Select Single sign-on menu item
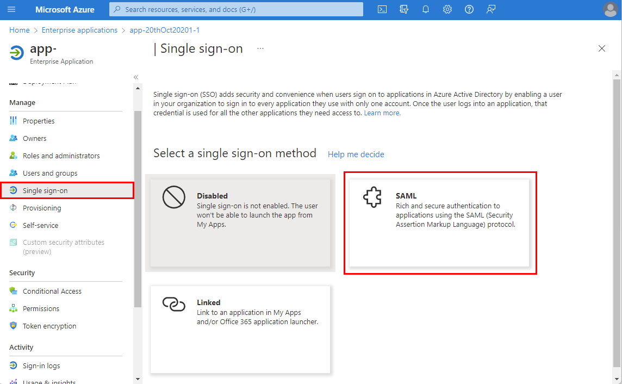The height and width of the screenshot is (384, 622). point(67,190)
